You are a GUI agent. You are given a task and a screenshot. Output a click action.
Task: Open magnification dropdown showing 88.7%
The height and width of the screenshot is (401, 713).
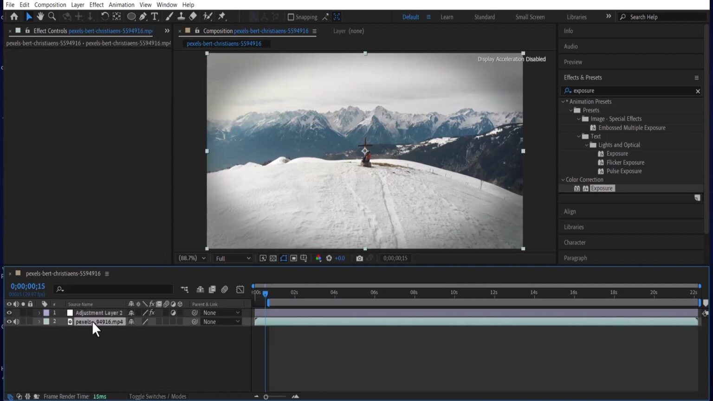pyautogui.click(x=192, y=259)
